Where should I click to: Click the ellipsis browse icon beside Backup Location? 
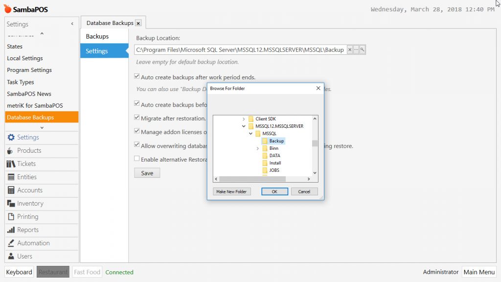point(356,49)
